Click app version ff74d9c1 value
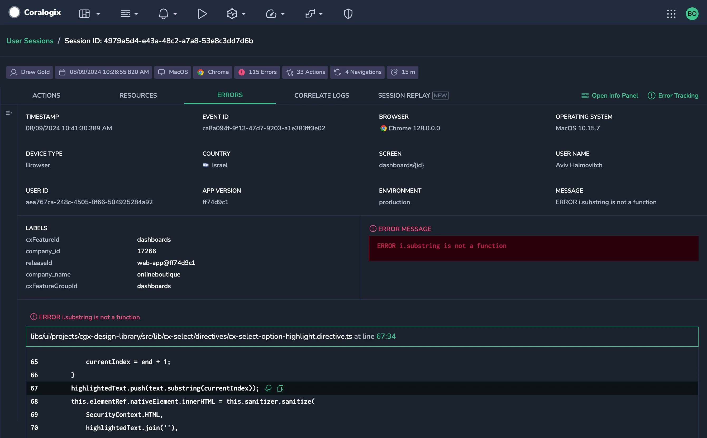707x438 pixels. click(216, 202)
